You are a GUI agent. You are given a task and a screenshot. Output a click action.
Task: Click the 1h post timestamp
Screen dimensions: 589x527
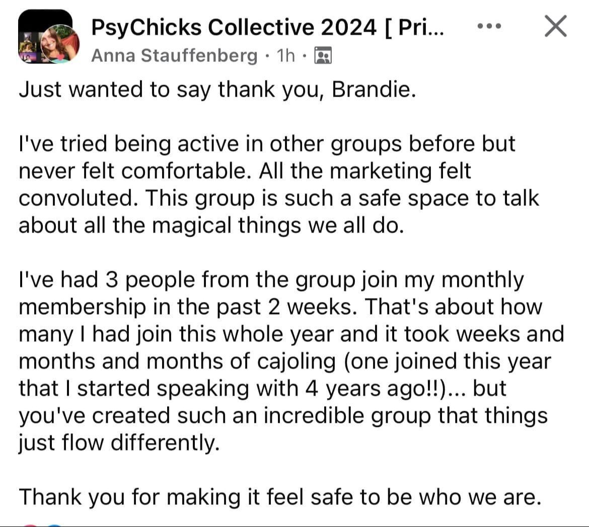(x=286, y=55)
